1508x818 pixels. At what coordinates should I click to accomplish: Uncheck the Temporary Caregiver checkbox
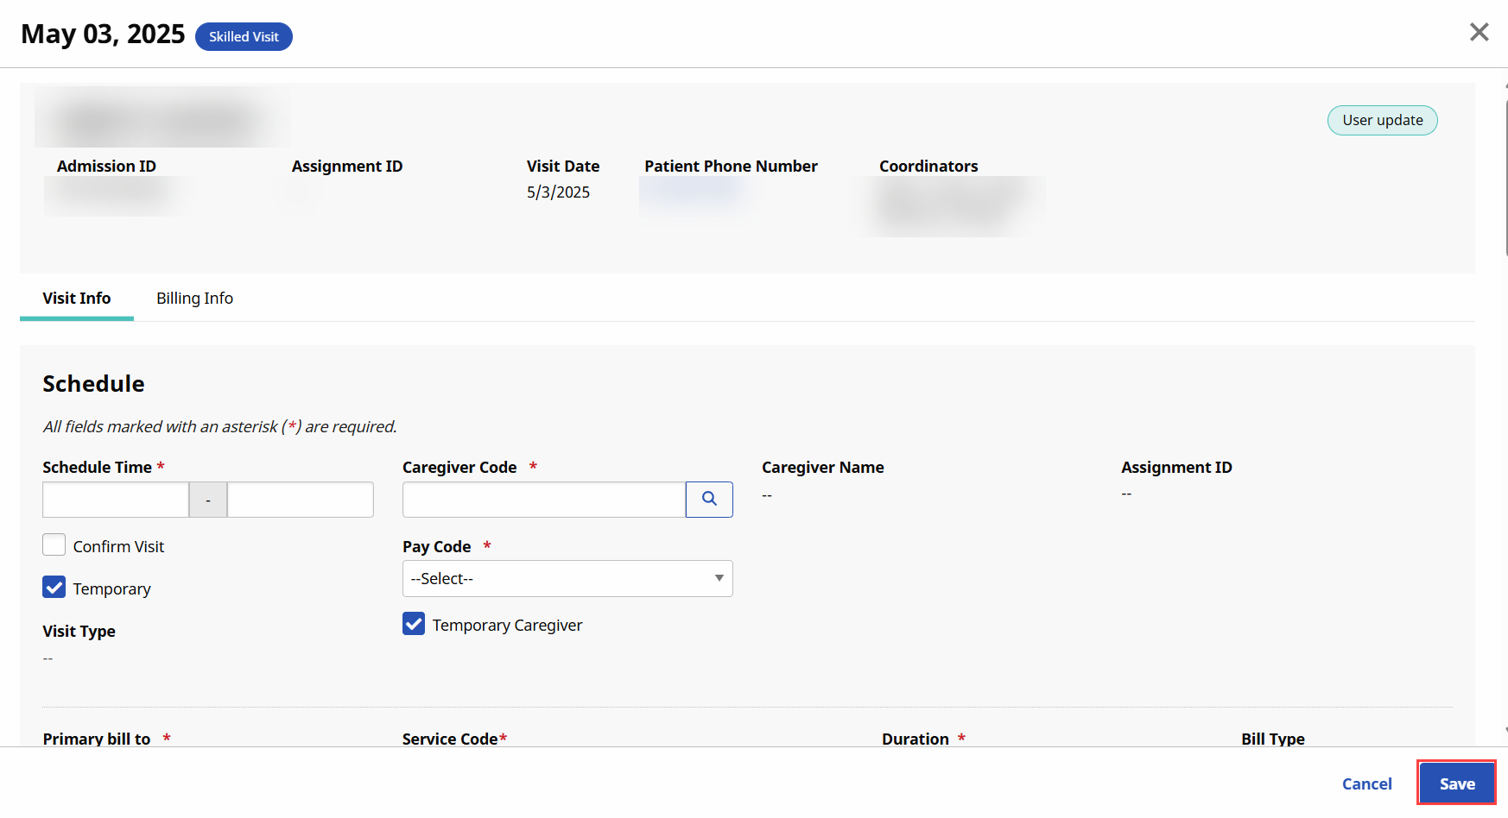tap(414, 624)
